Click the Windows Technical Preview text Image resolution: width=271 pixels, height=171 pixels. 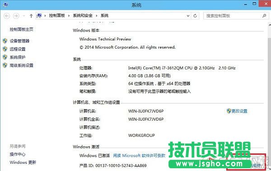point(105,39)
